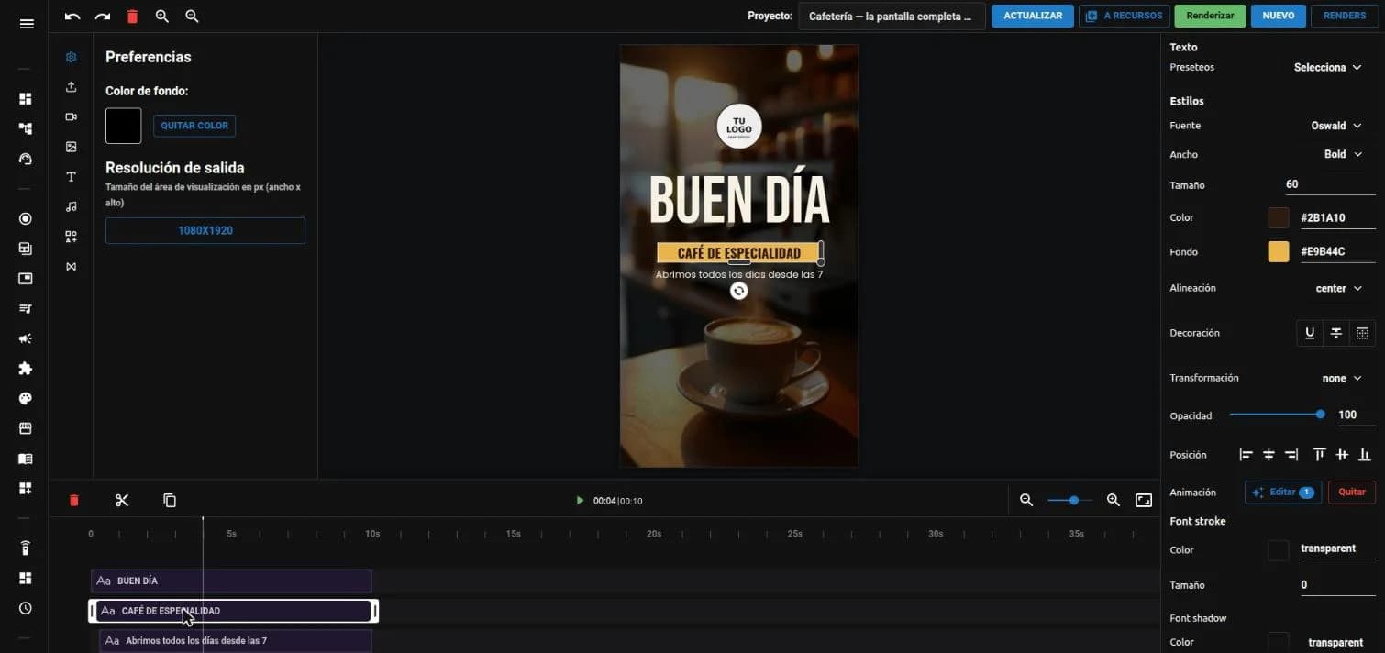1385x653 pixels.
Task: Align element to top position
Action: [1319, 455]
